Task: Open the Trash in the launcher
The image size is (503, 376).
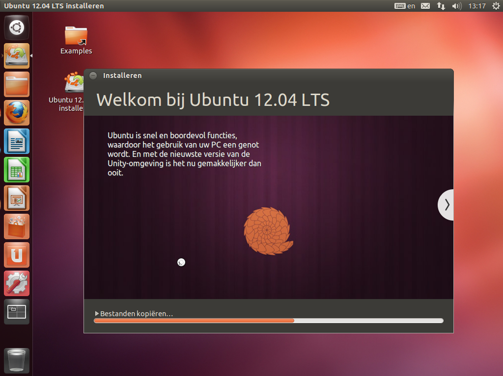Action: 17,361
